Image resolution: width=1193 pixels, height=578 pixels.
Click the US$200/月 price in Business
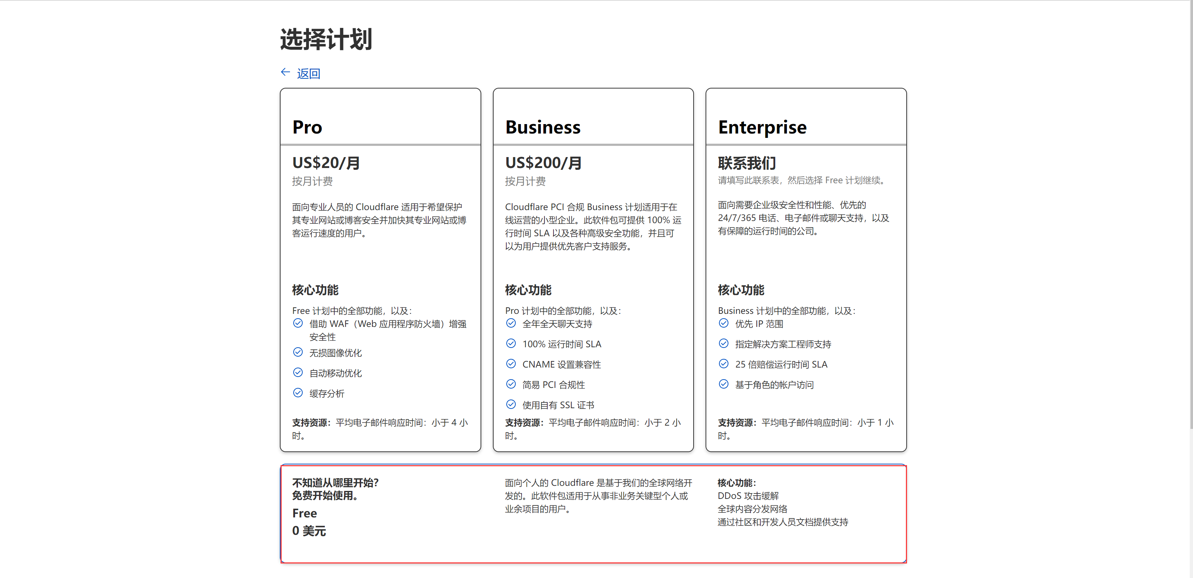(x=543, y=163)
